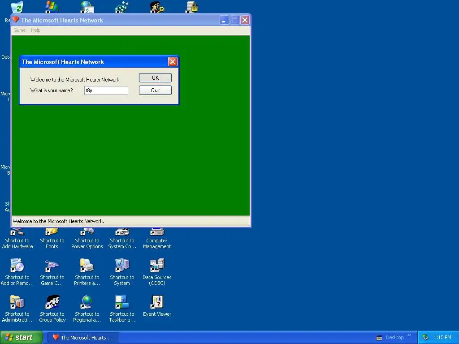Select the Recycle Bin desktop icon
The height and width of the screenshot is (344, 459).
17,7
